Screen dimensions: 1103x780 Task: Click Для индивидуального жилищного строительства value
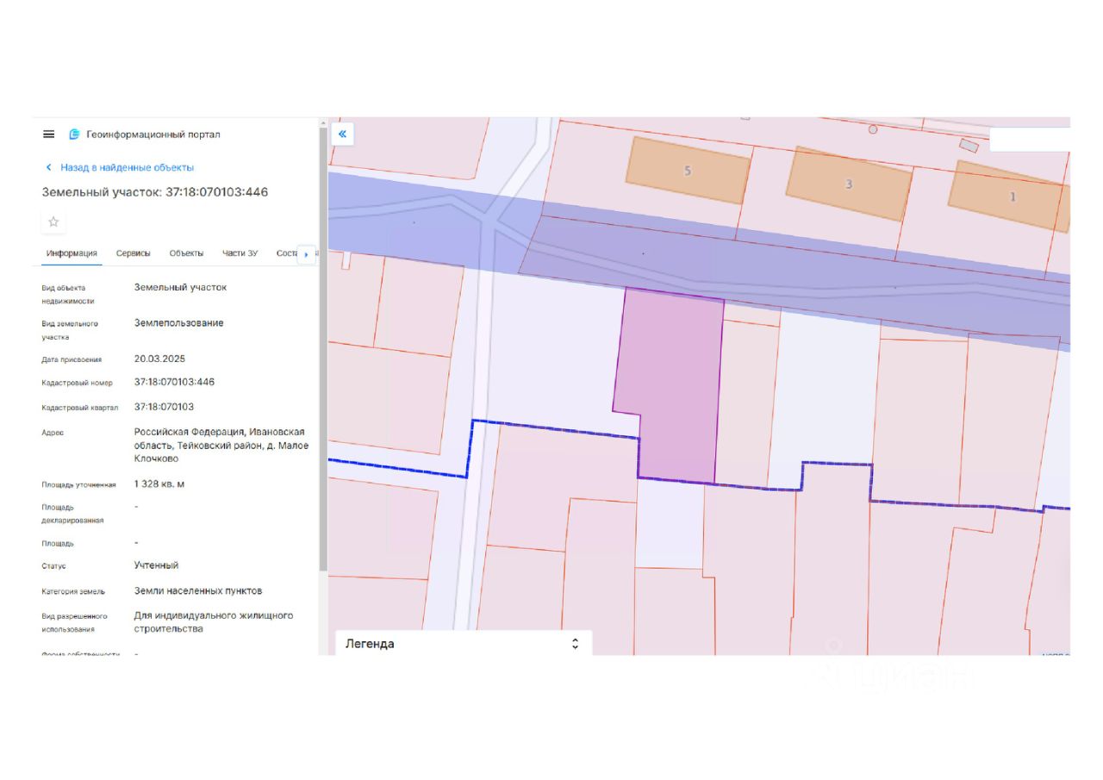click(214, 622)
